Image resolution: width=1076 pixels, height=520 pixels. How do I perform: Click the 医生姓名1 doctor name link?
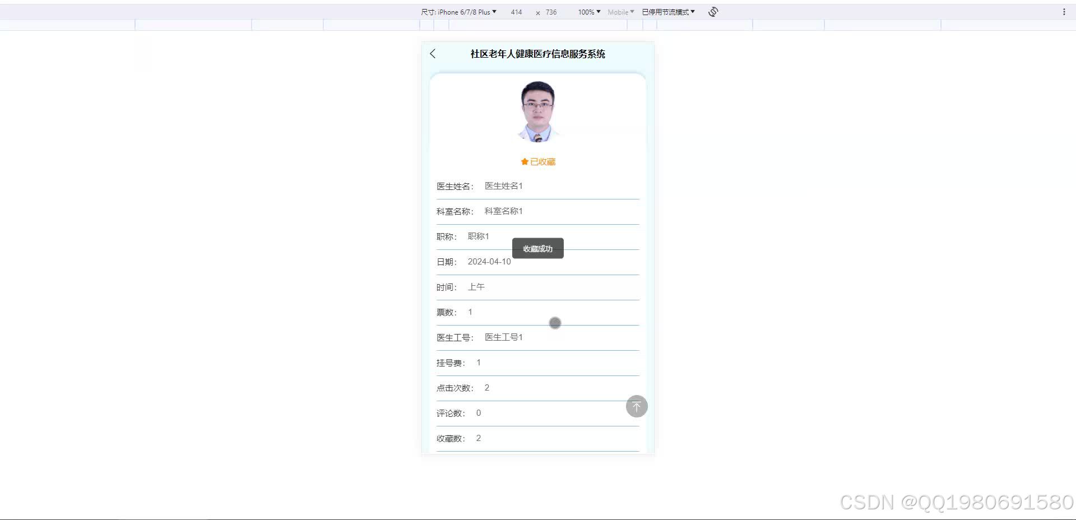click(x=503, y=185)
